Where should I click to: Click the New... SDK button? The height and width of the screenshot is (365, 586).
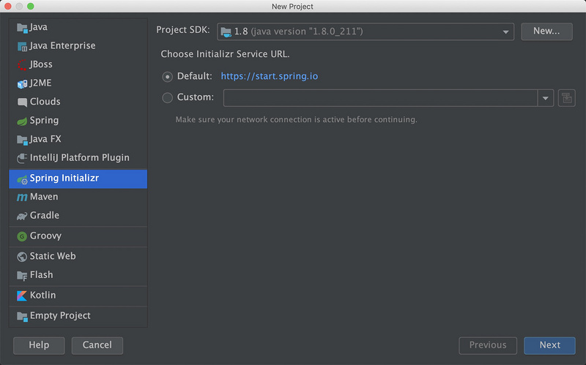pos(546,31)
